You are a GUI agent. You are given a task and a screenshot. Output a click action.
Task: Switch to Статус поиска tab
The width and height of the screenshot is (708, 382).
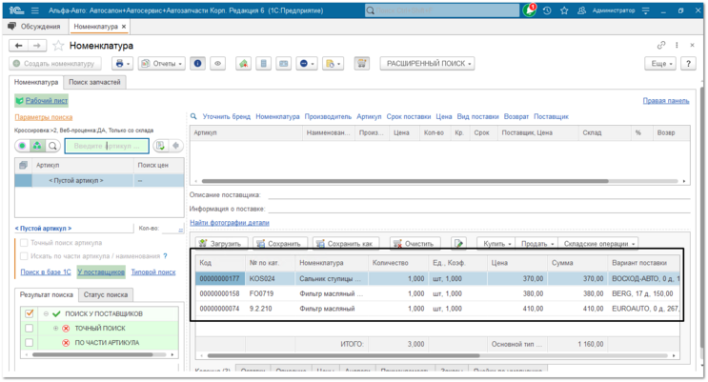tap(106, 295)
